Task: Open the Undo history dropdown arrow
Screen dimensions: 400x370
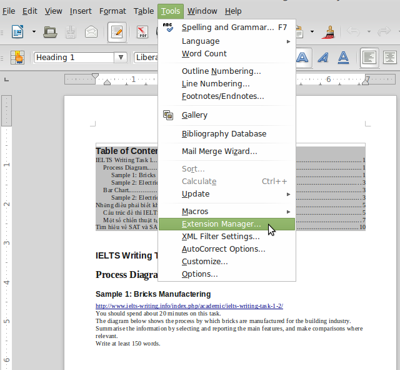Action: (x=369, y=32)
